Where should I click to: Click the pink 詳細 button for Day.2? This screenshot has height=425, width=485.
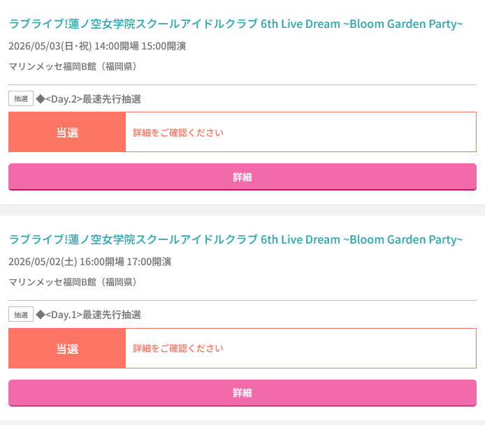243,177
